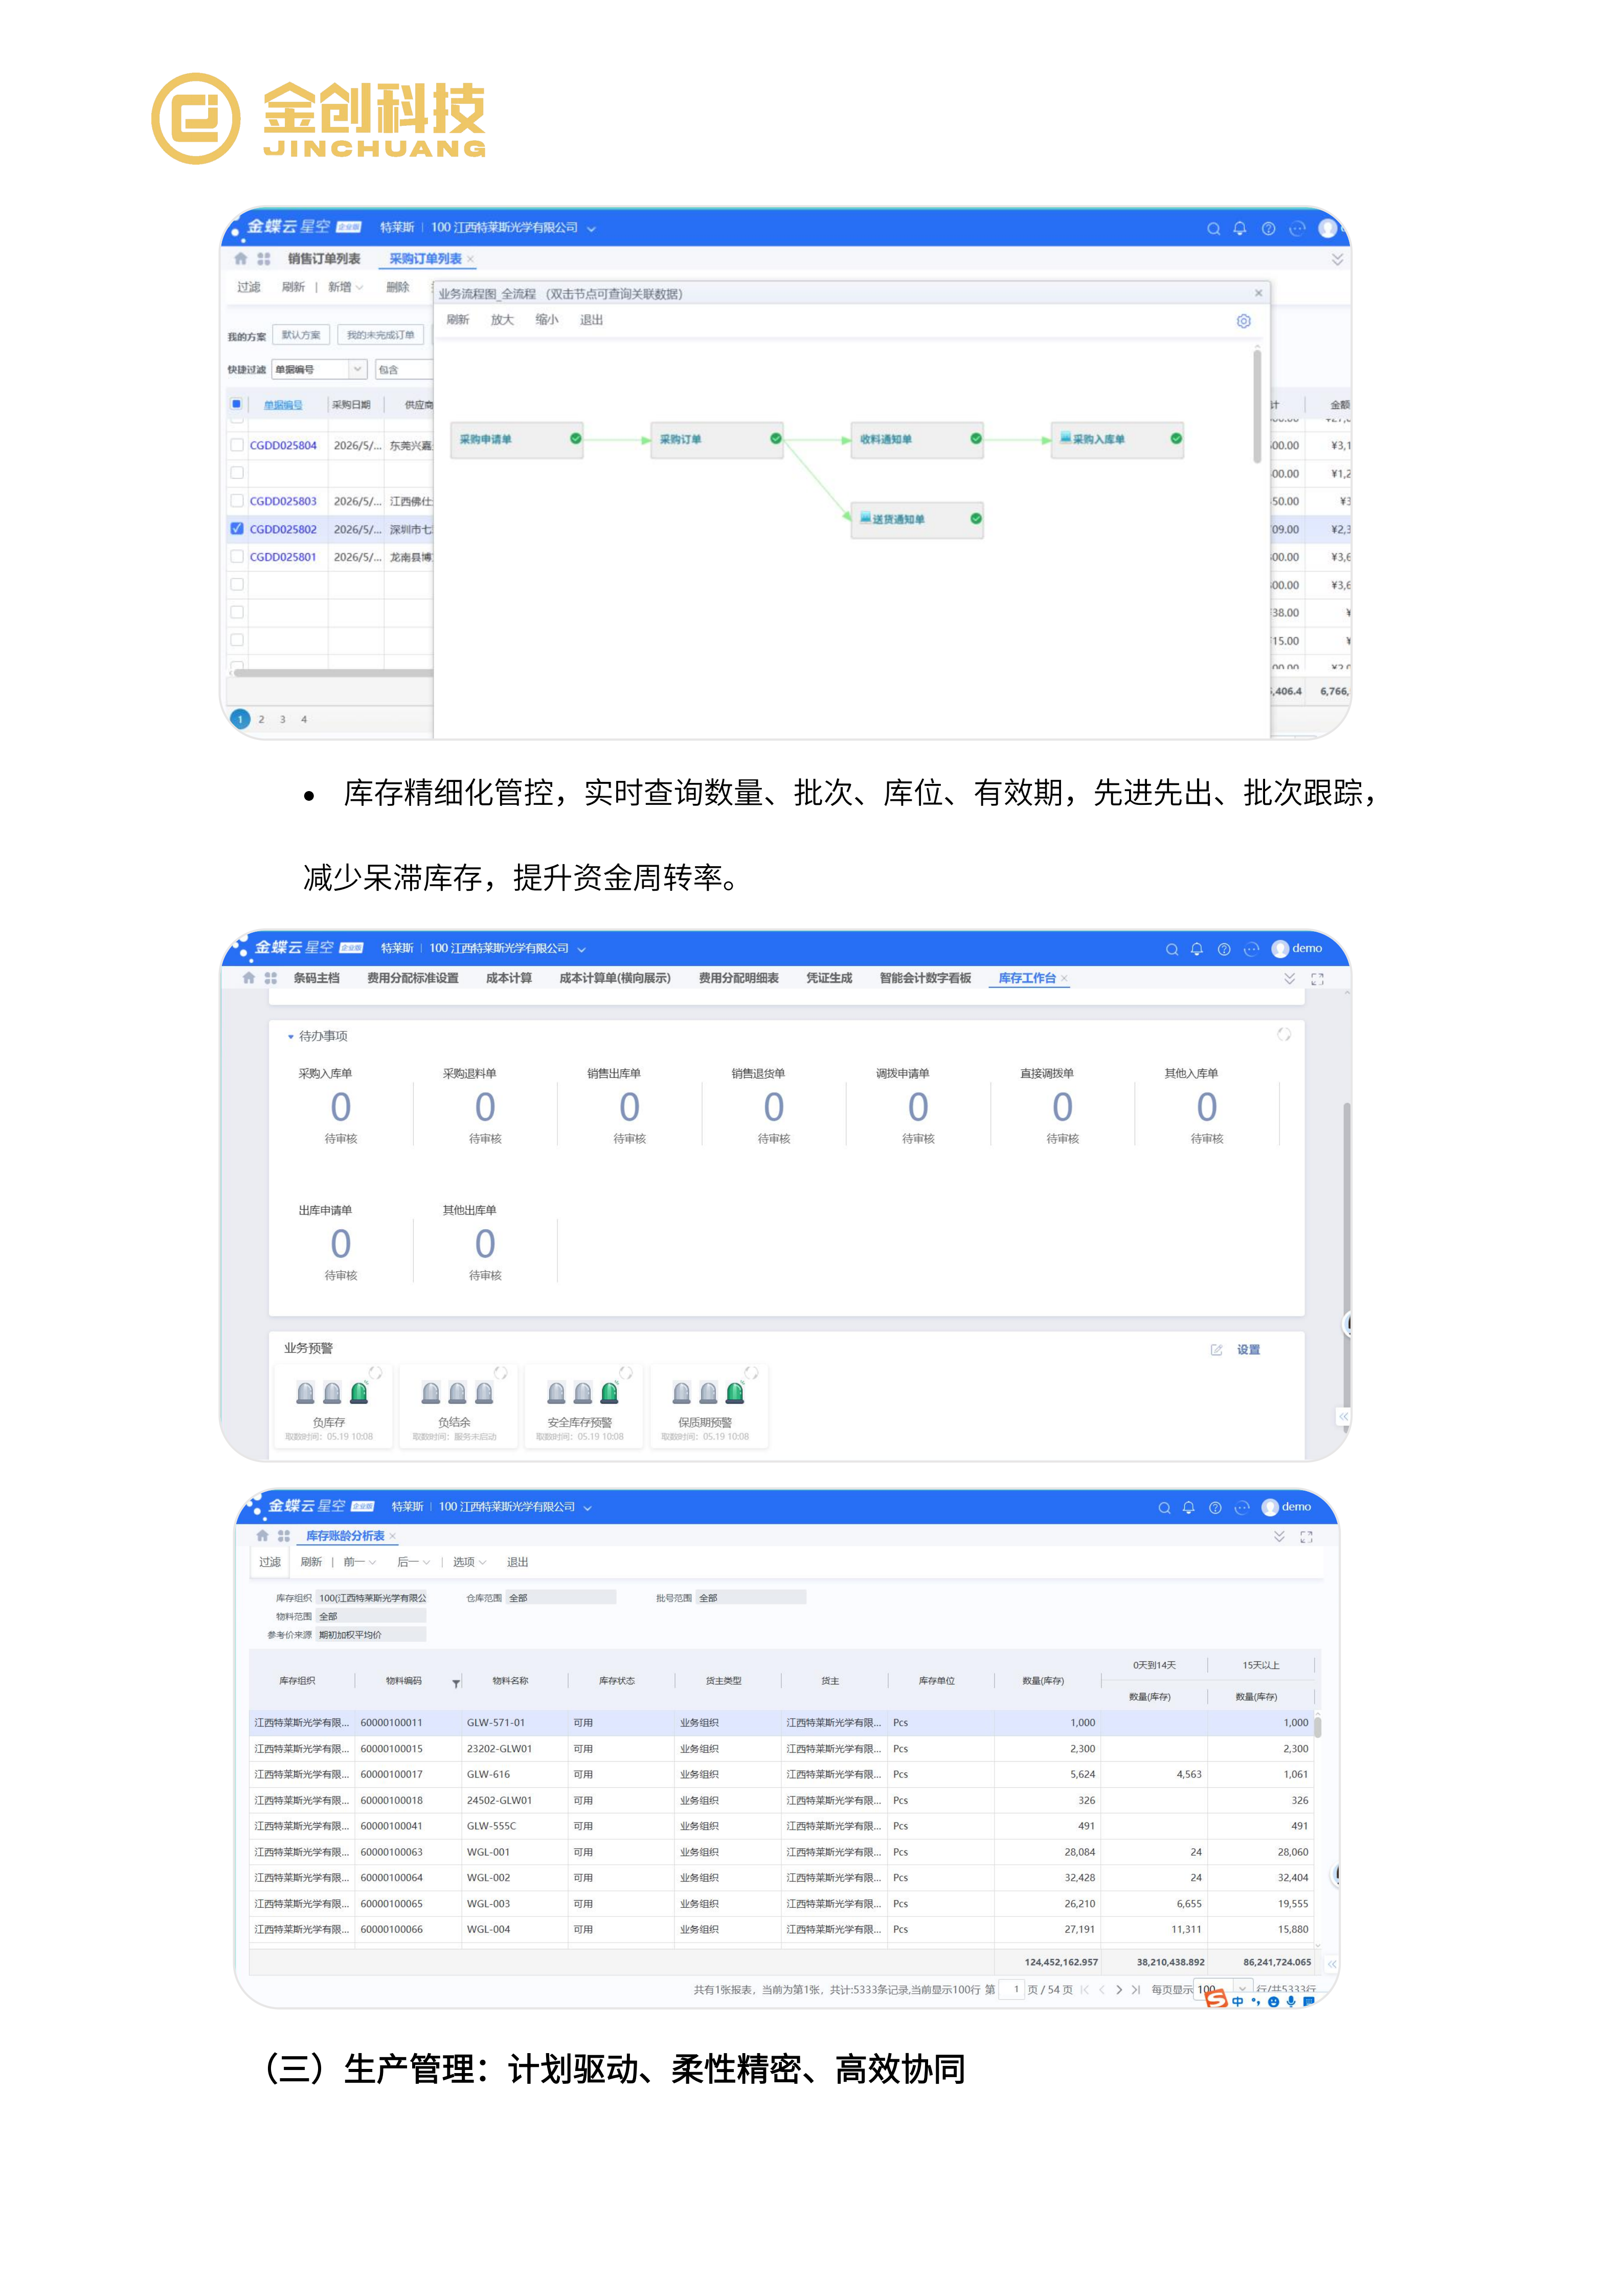1623x2296 pixels.
Task: Open the 设置 link in 业务预警
Action: (x=1248, y=1350)
